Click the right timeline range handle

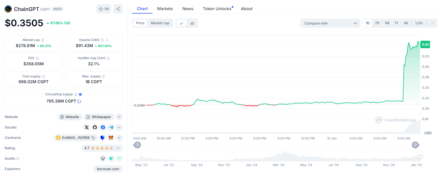click(416, 145)
